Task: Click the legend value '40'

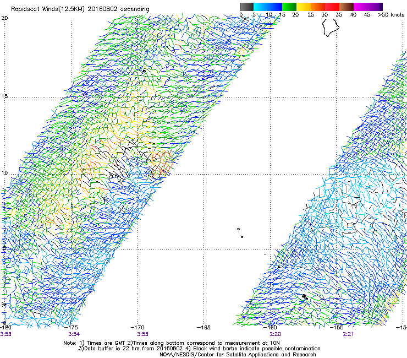Action: tap(353, 15)
